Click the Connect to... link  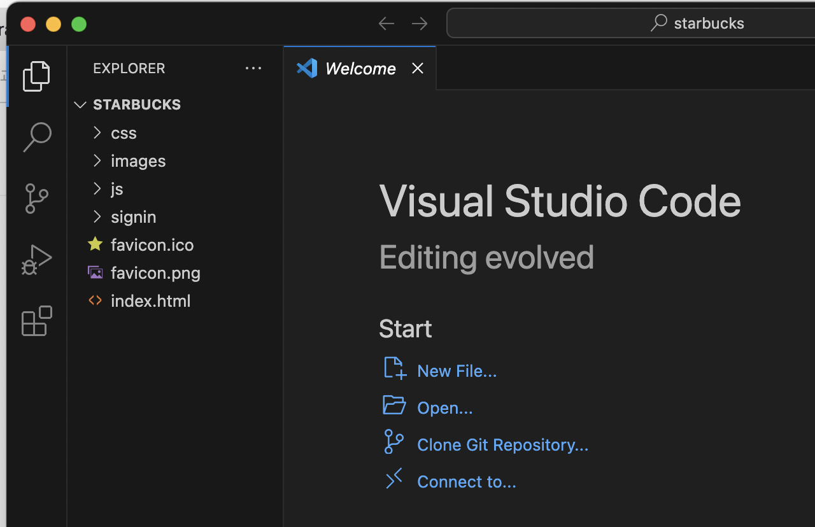(467, 482)
